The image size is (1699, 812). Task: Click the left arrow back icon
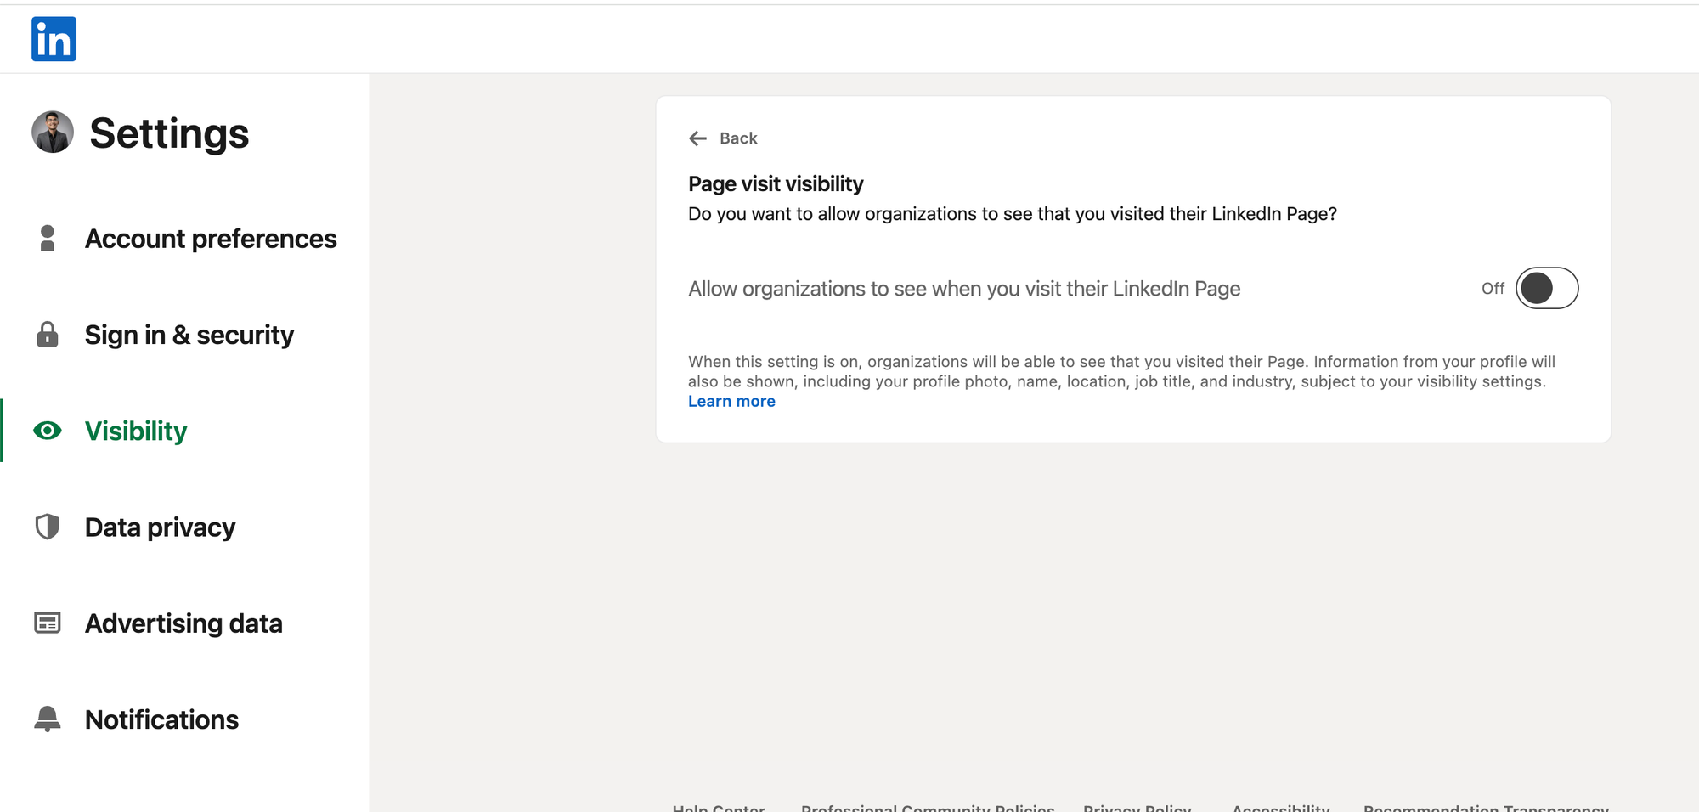(697, 138)
